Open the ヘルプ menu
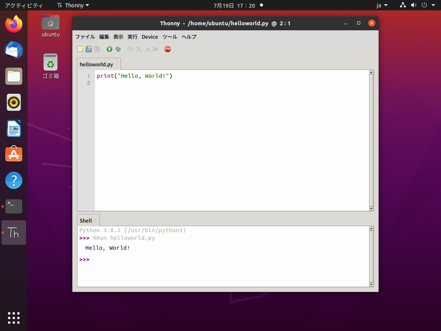 [x=189, y=37]
